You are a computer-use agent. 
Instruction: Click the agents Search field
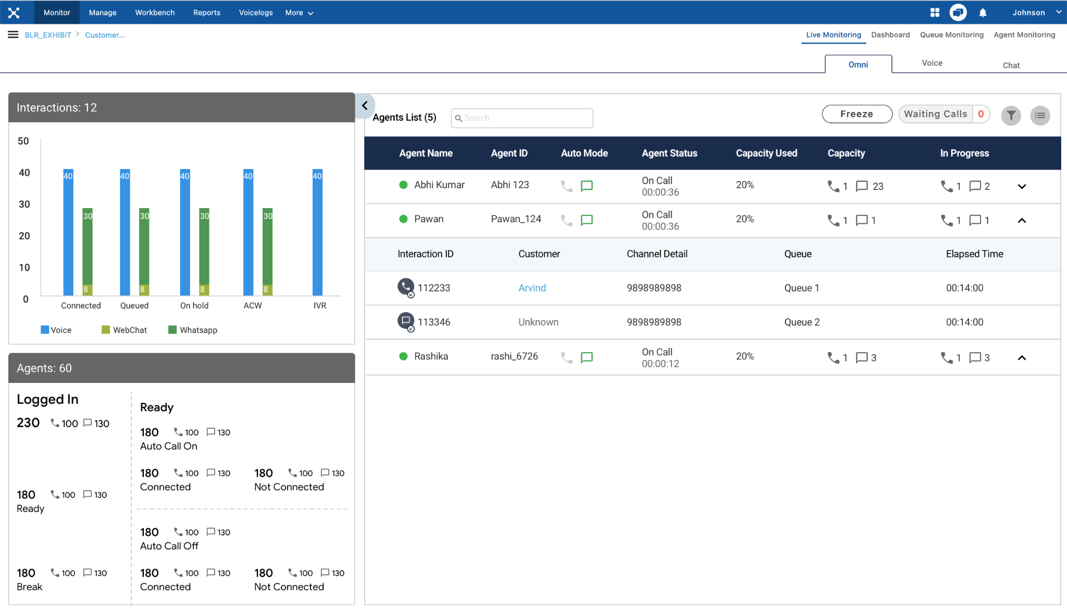(522, 118)
